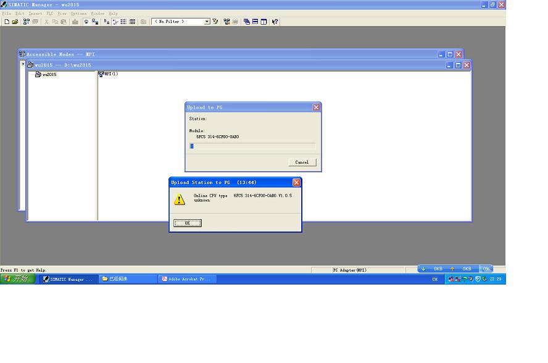Click the warning triangle icon in dialog
Screen dimensions: 548x363
pos(180,199)
